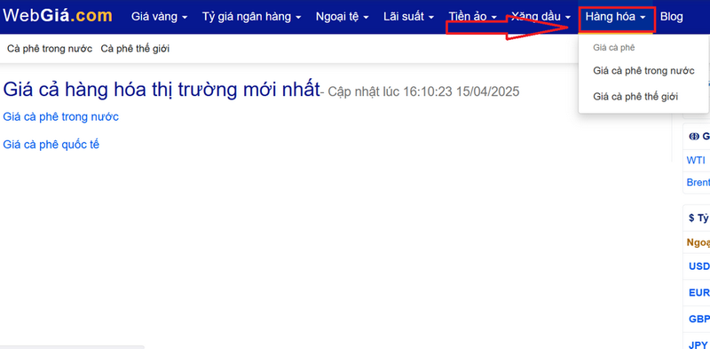Collapse the Hàng hóa dropdown menu
Viewport: 710px width, 349px height.
click(617, 17)
